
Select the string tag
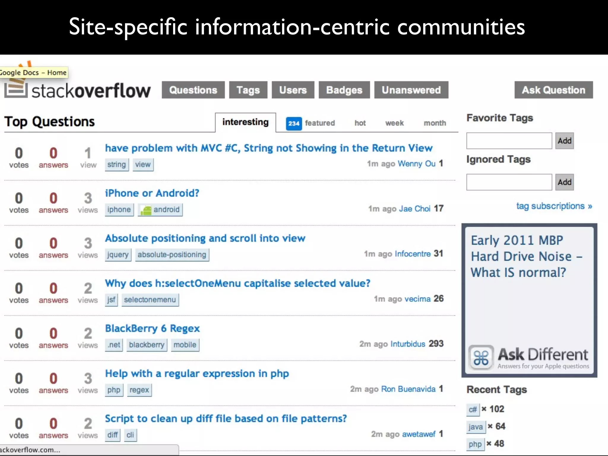[117, 164]
